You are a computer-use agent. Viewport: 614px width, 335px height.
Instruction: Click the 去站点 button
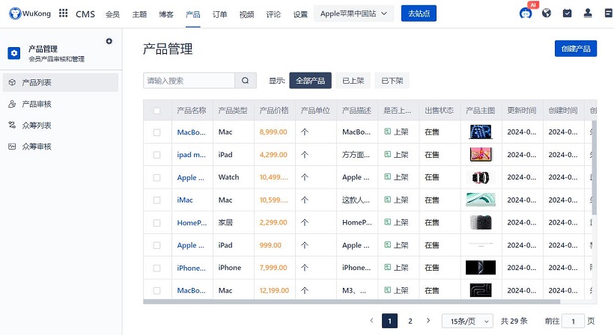419,13
